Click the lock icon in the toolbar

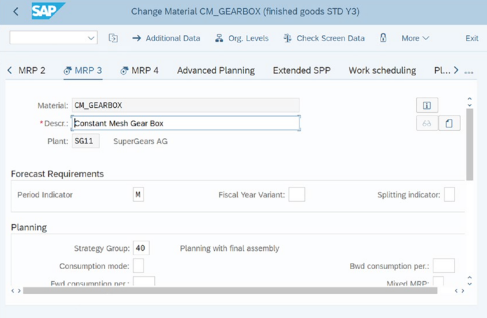click(383, 38)
